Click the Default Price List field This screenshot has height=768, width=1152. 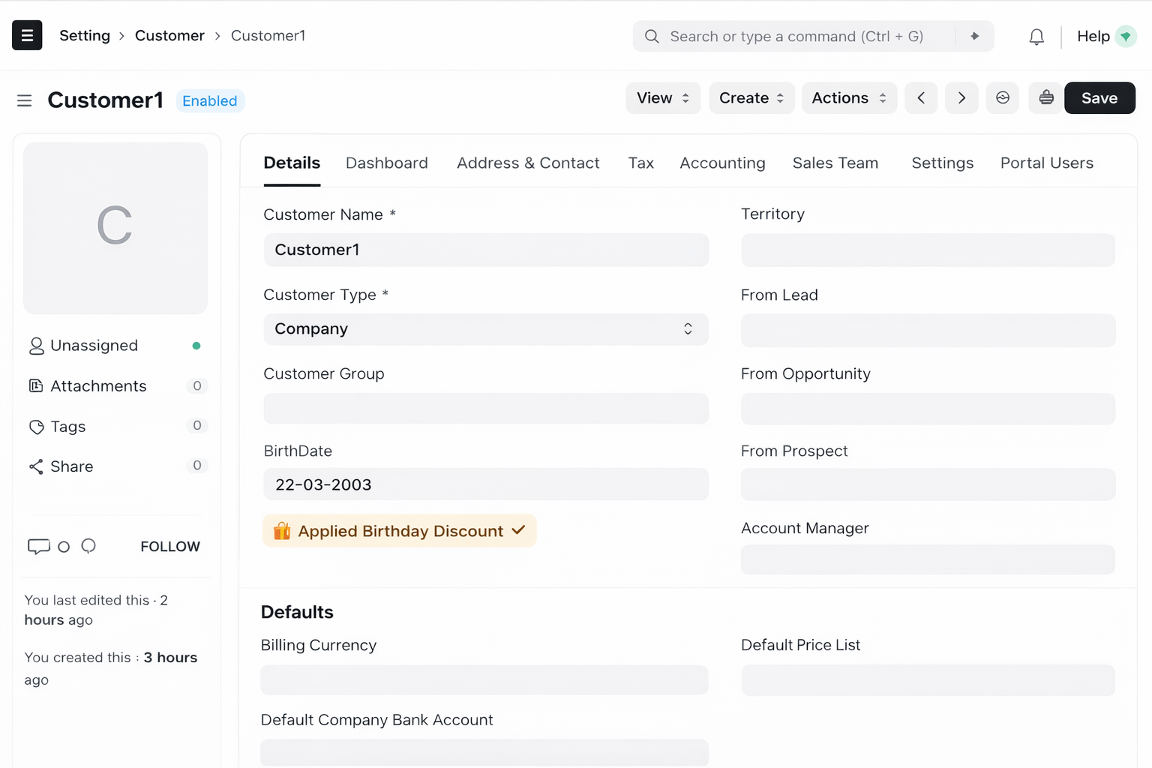(x=928, y=680)
